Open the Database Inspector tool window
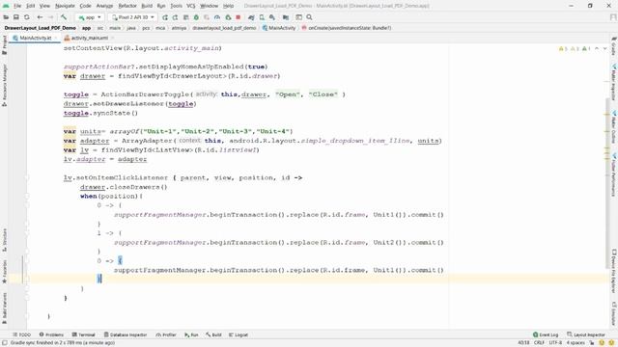Screen dimensions: 618x347 pos(126,334)
